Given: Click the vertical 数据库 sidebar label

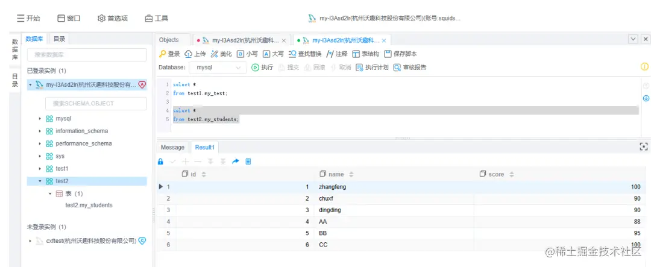Looking at the screenshot, I should click(14, 49).
